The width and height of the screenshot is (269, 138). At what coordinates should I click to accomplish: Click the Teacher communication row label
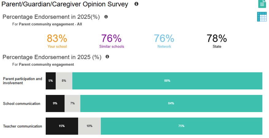click(x=22, y=126)
